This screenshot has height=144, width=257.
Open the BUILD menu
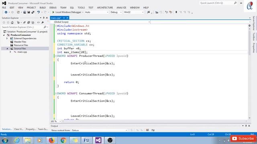tap(43, 8)
